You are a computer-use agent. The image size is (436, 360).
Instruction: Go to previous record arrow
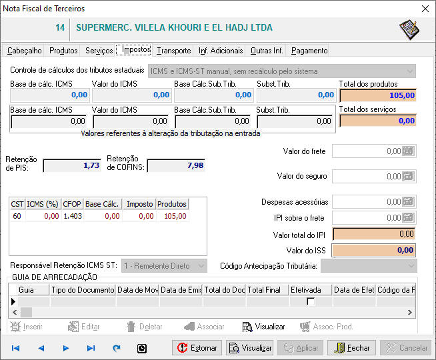pos(41,348)
